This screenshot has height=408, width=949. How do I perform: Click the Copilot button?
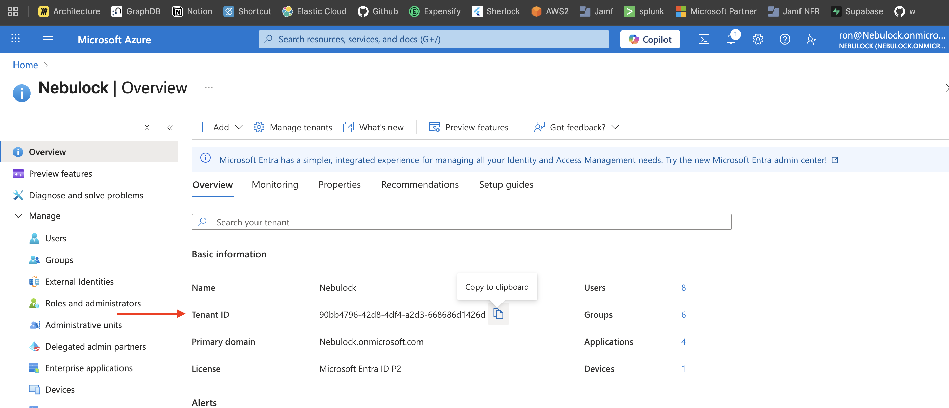tap(650, 39)
